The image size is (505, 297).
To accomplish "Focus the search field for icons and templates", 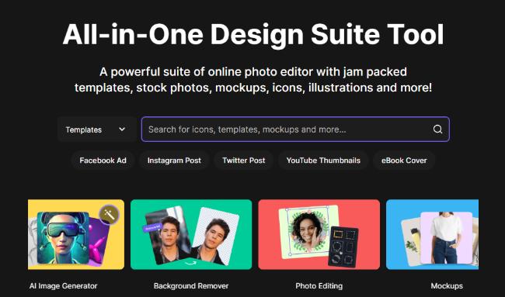I will coord(295,130).
